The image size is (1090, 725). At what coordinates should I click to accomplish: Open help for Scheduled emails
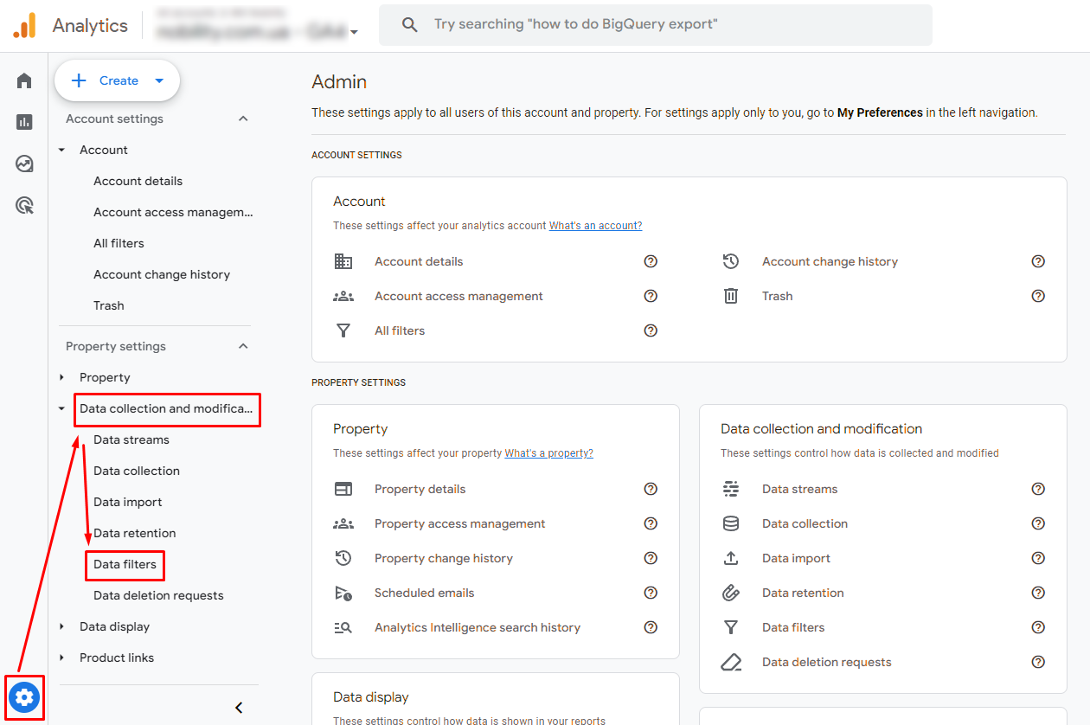[x=651, y=593]
